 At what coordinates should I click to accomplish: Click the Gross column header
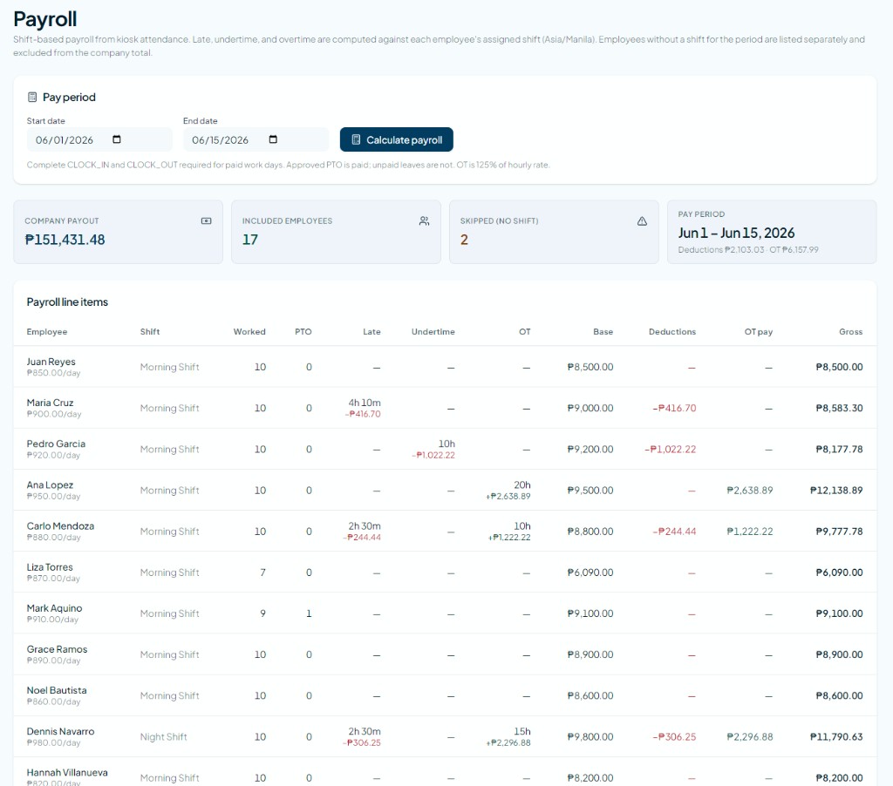[851, 332]
